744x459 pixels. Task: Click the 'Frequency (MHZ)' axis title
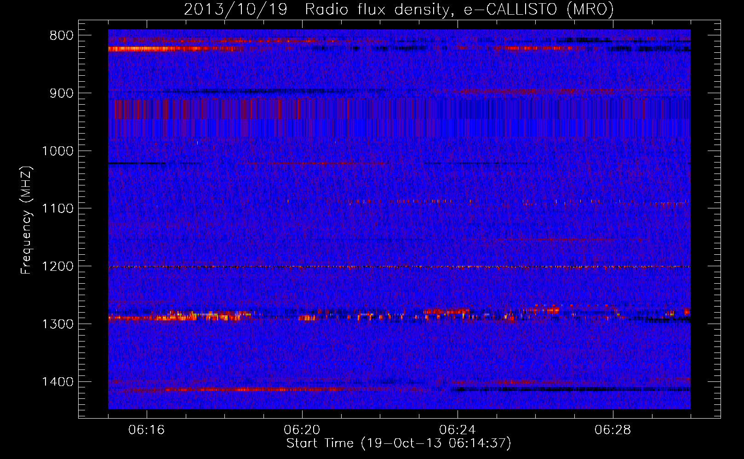click(27, 220)
